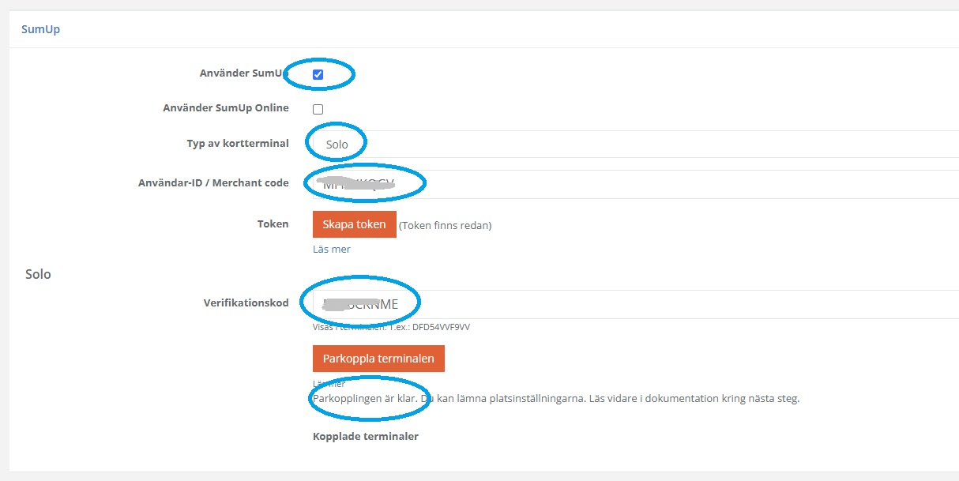Click the Användar-ID / Merchant code label
Viewport: 959px width, 481px height.
[x=213, y=182]
